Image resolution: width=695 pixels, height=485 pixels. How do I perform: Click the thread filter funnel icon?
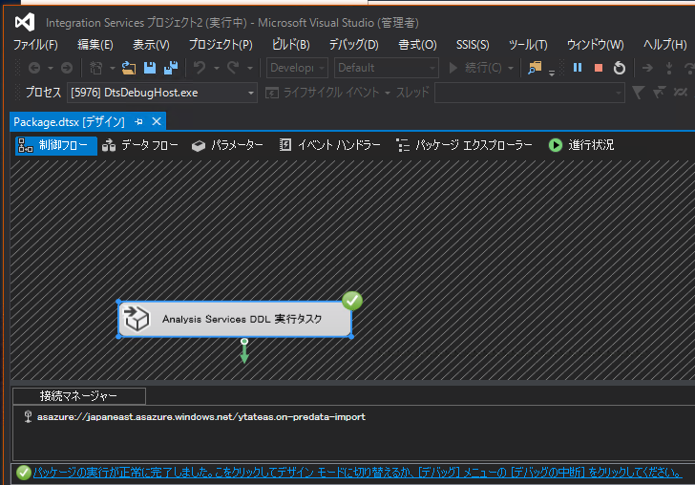click(639, 93)
